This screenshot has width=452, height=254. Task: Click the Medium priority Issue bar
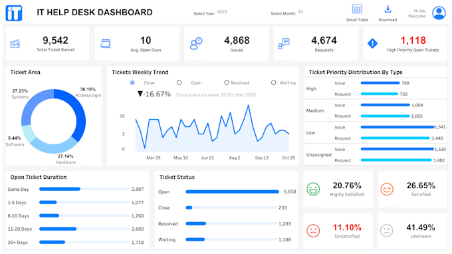point(385,105)
